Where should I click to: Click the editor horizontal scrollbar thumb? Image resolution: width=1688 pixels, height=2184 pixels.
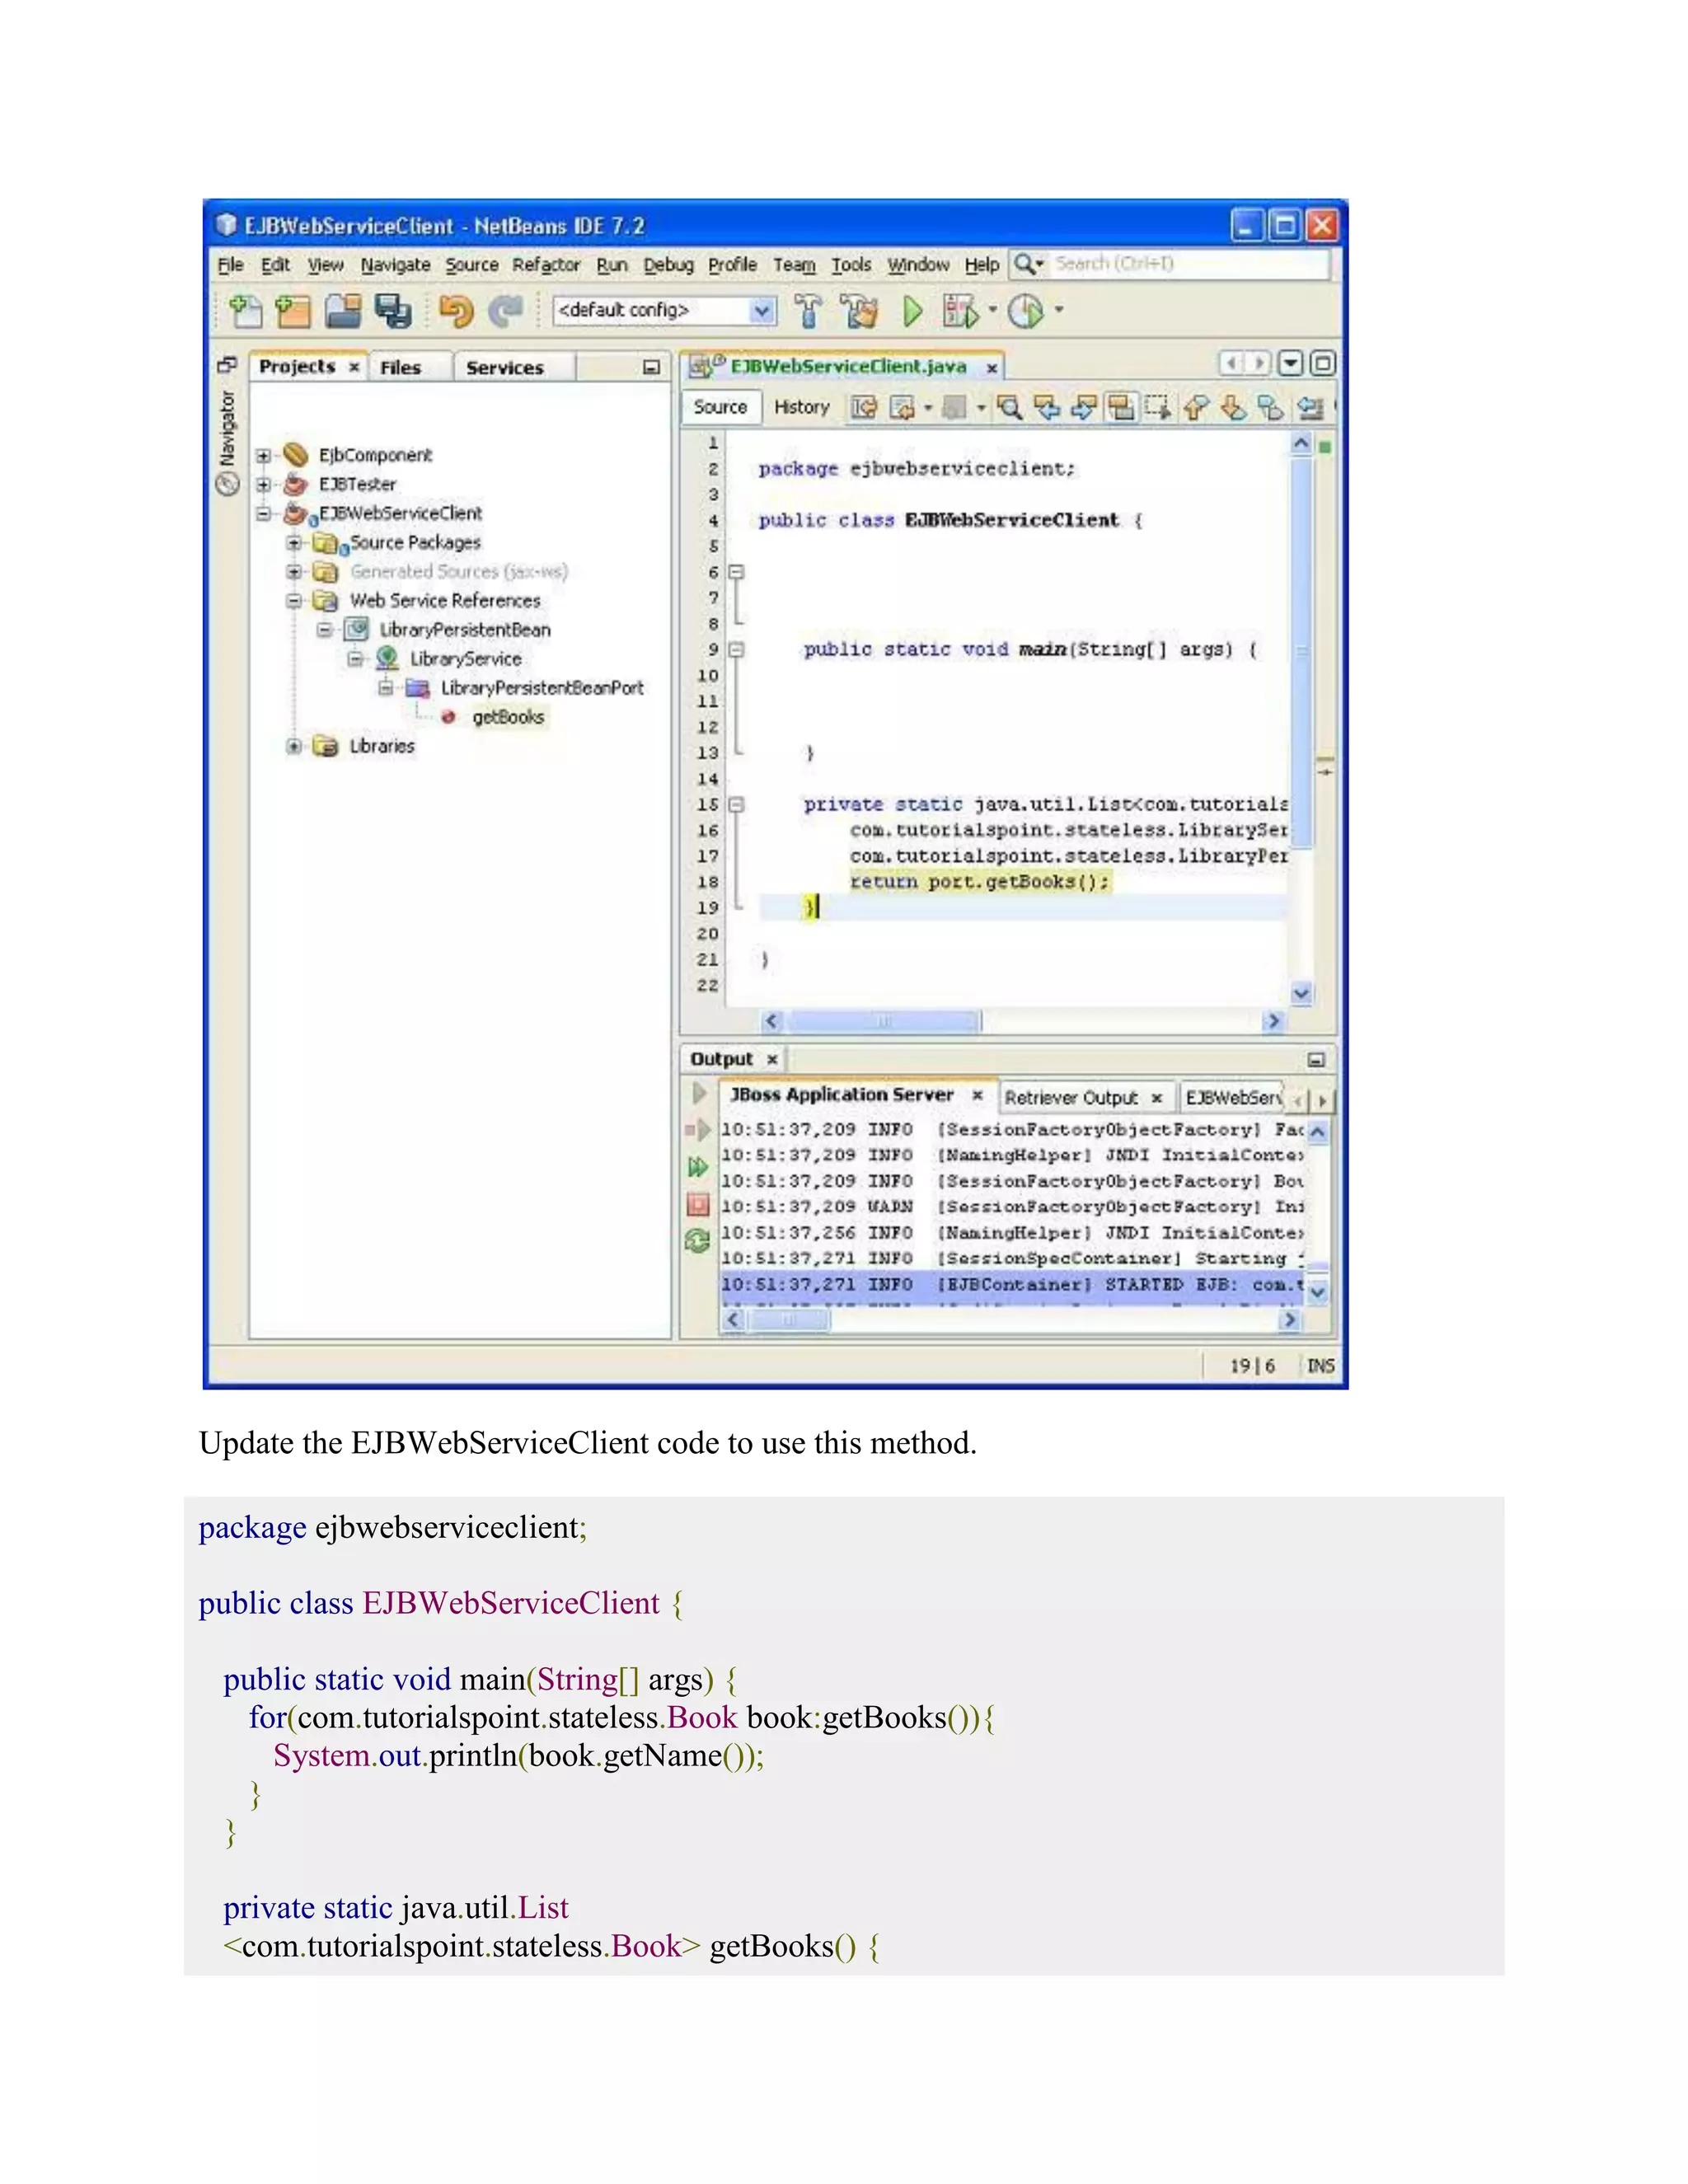pyautogui.click(x=884, y=1021)
